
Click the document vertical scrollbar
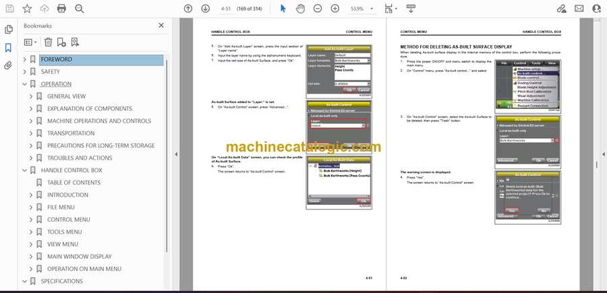597,165
